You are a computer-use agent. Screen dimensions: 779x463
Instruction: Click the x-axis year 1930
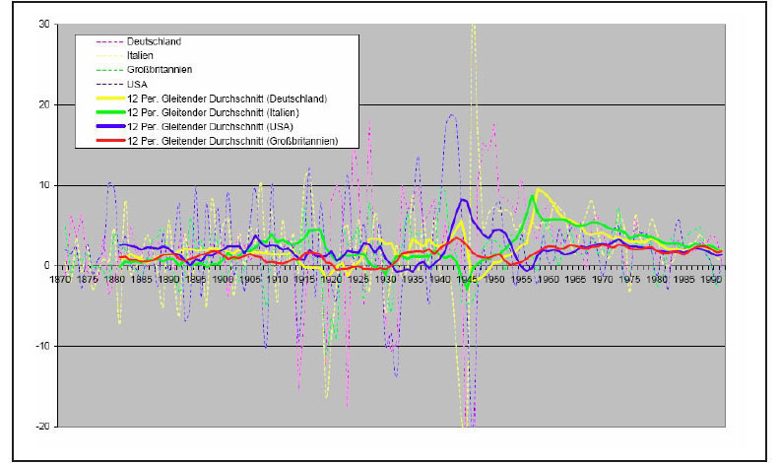click(385, 280)
